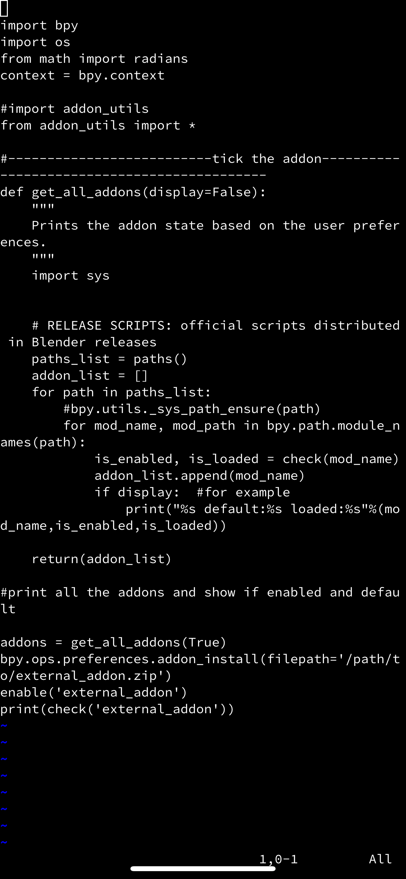
Task: Click 'from addon_utils import *' line
Action: click(x=98, y=126)
